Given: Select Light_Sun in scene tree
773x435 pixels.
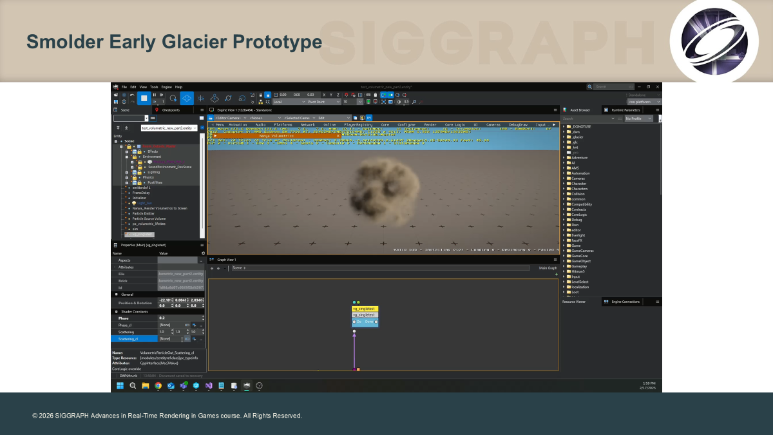Looking at the screenshot, I should point(145,203).
